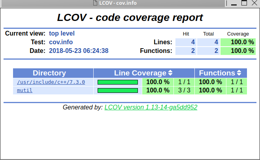Click the coverage bar for the mutil row
This screenshot has width=260, height=160.
tap(118, 90)
